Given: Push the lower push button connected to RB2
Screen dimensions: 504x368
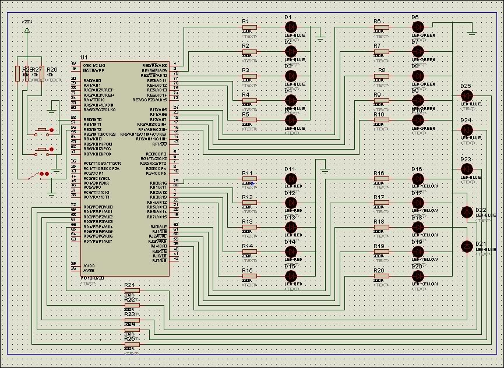Looking at the screenshot, I should click(42, 149).
